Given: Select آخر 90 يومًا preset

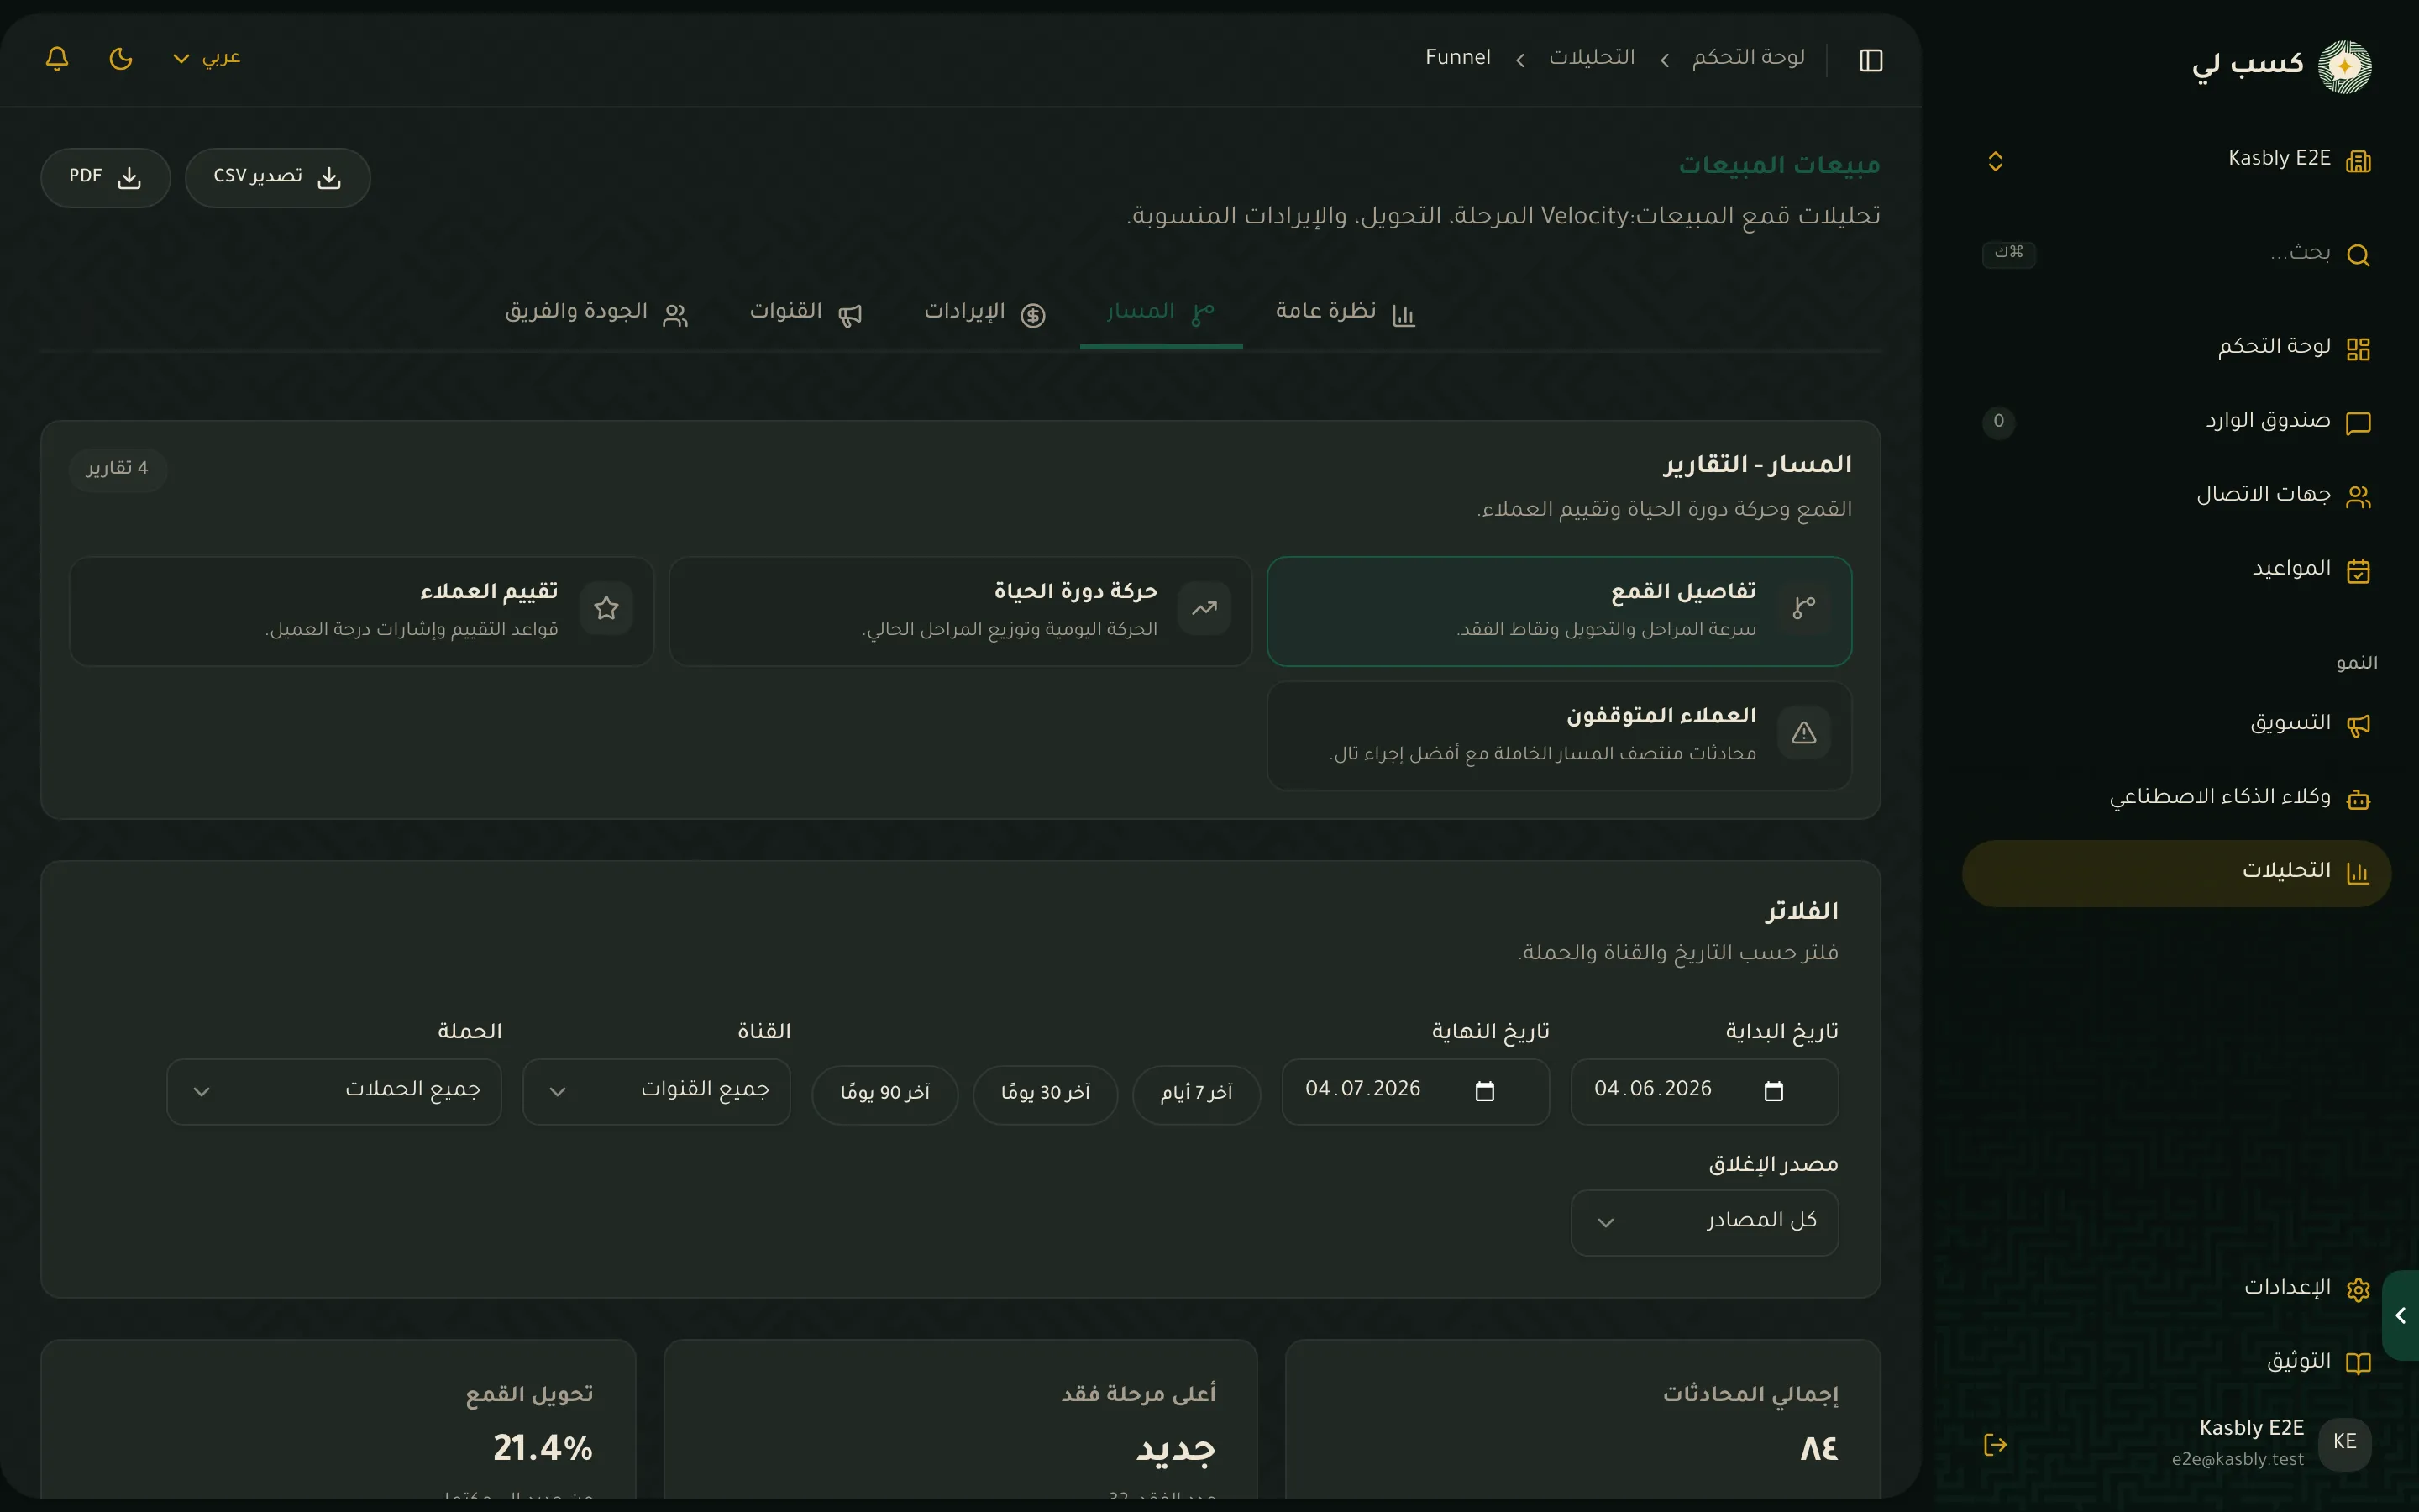Looking at the screenshot, I should [x=885, y=1095].
